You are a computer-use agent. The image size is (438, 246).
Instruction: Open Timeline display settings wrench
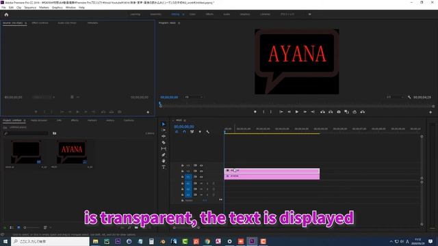(207, 132)
